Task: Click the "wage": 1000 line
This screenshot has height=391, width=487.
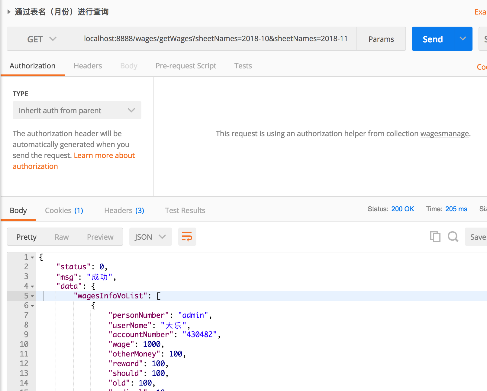Action: 136,344
